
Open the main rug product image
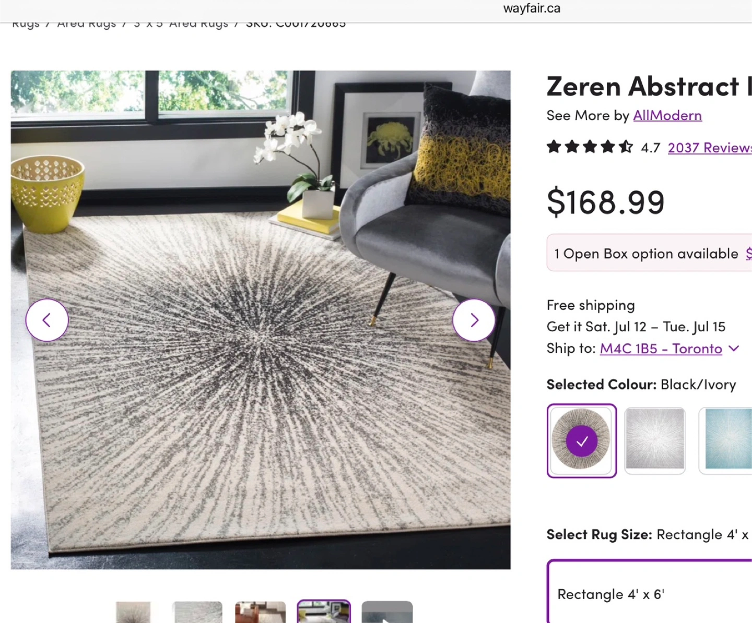click(x=261, y=320)
